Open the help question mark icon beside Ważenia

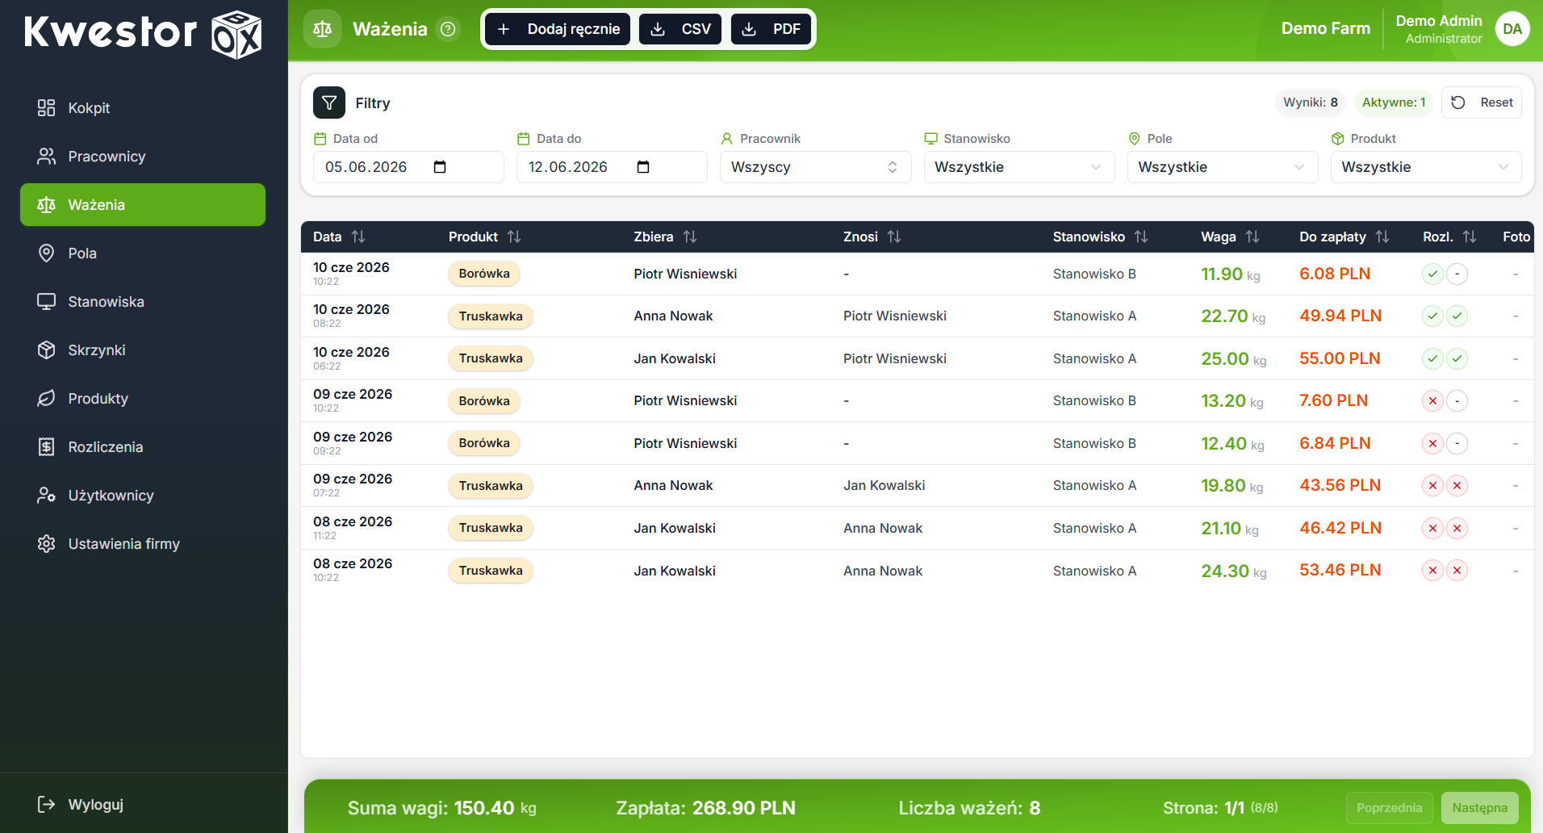click(448, 29)
